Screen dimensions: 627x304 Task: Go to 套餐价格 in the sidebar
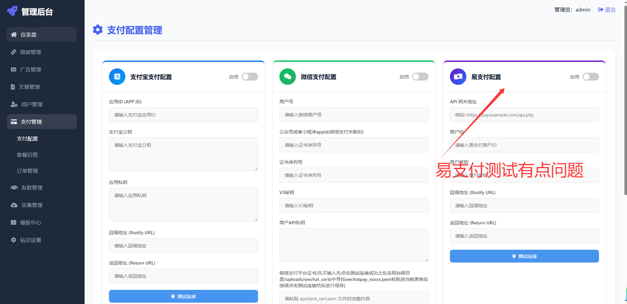tap(27, 155)
